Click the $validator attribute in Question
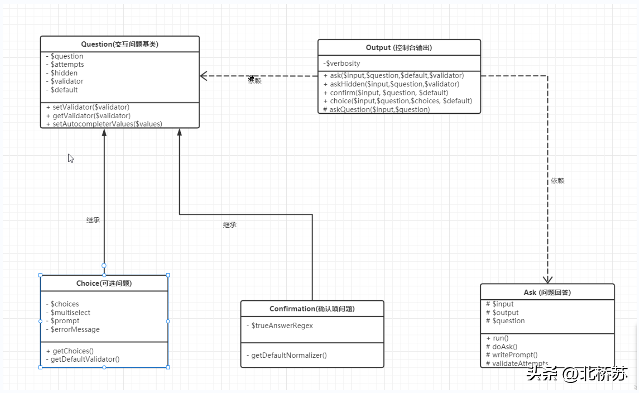Screen dimensions: 639x393 pyautogui.click(x=65, y=81)
